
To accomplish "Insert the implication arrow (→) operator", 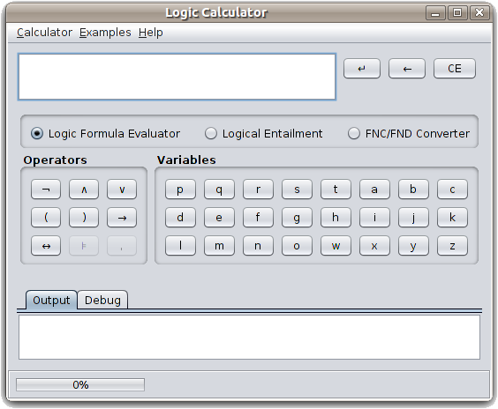I will (x=122, y=218).
